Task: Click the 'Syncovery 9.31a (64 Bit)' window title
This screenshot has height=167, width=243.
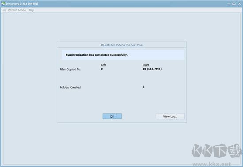Action: tap(22, 4)
